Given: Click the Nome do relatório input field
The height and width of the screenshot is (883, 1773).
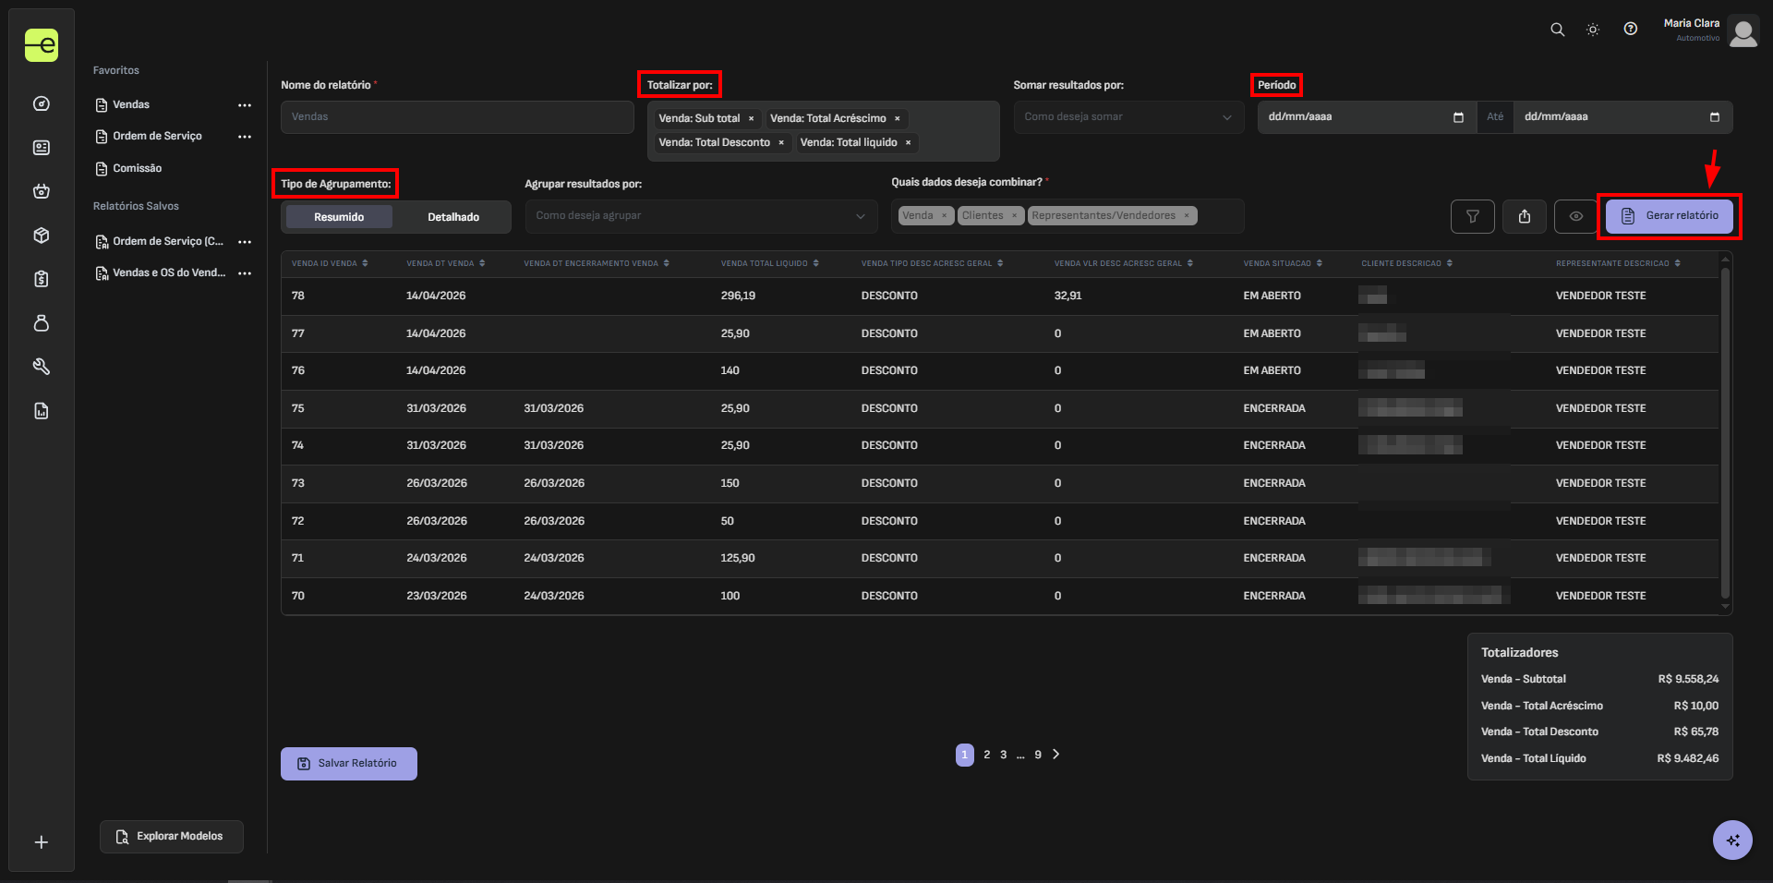Looking at the screenshot, I should coord(457,117).
